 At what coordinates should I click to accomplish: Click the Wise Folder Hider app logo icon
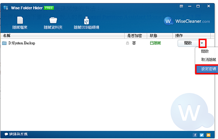pos(6,8)
